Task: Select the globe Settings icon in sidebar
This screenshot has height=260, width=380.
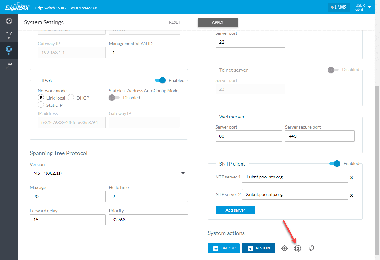Action: pos(9,50)
